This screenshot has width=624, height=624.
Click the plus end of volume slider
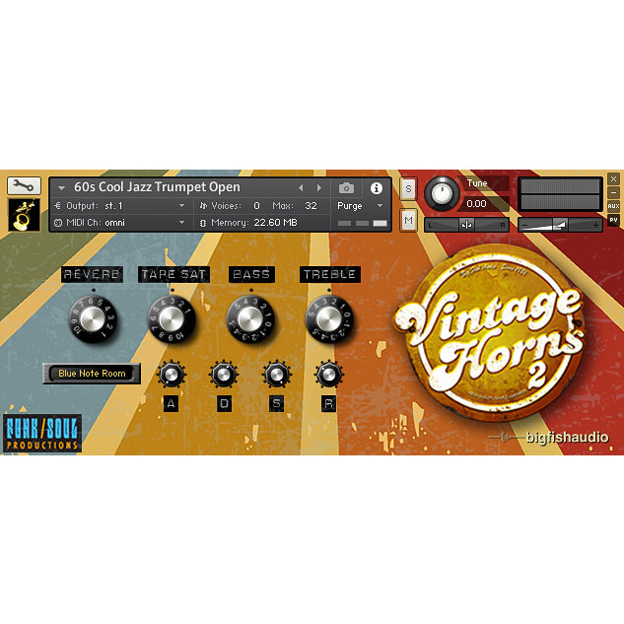[x=595, y=226]
